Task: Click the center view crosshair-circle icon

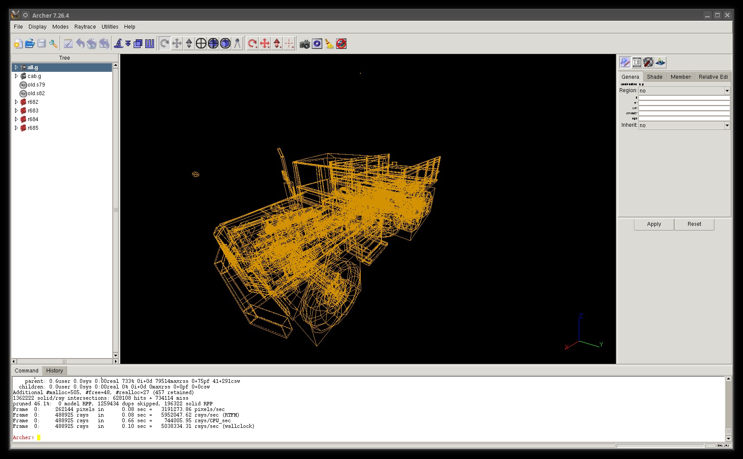Action: [x=201, y=44]
